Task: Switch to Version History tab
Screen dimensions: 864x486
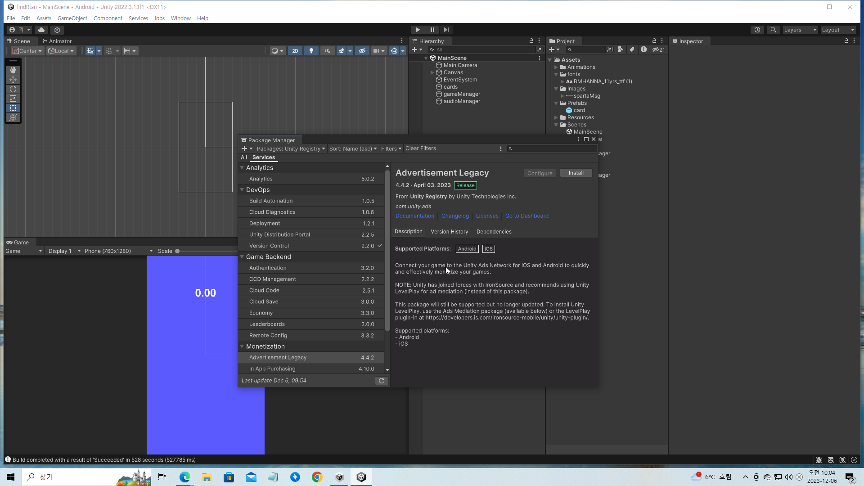Action: click(450, 232)
